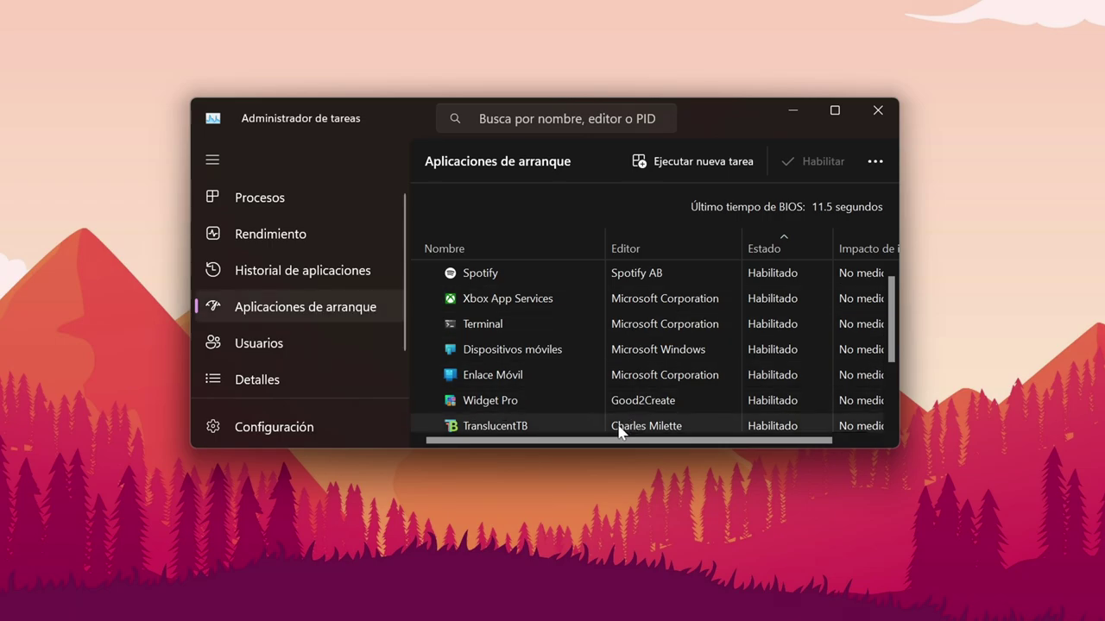Click Habilitado status in Spotify row
Image resolution: width=1105 pixels, height=621 pixels.
click(773, 273)
